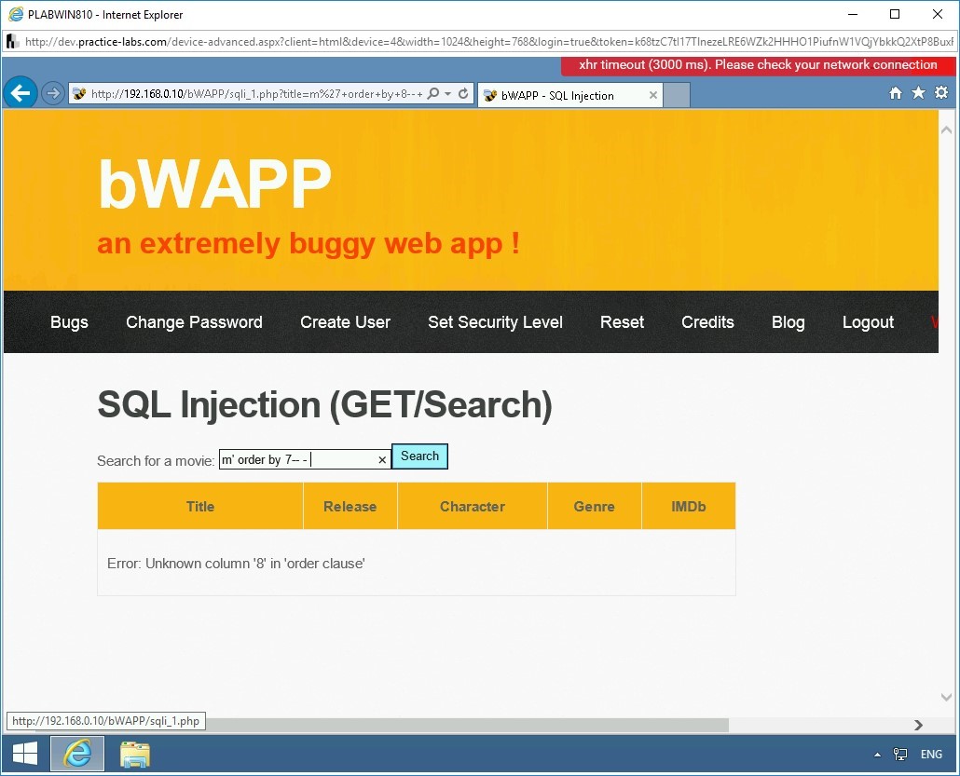The width and height of the screenshot is (960, 776).
Task: Open the Windows Start menu
Action: click(24, 753)
